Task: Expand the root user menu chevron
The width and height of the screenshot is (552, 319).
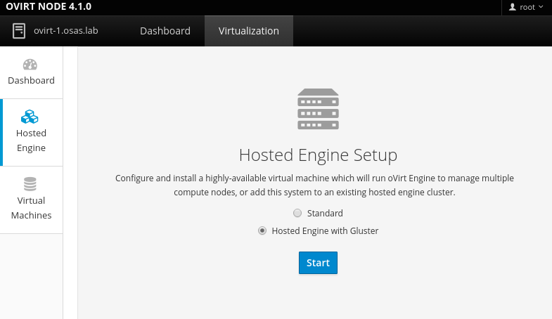Action: click(x=541, y=7)
